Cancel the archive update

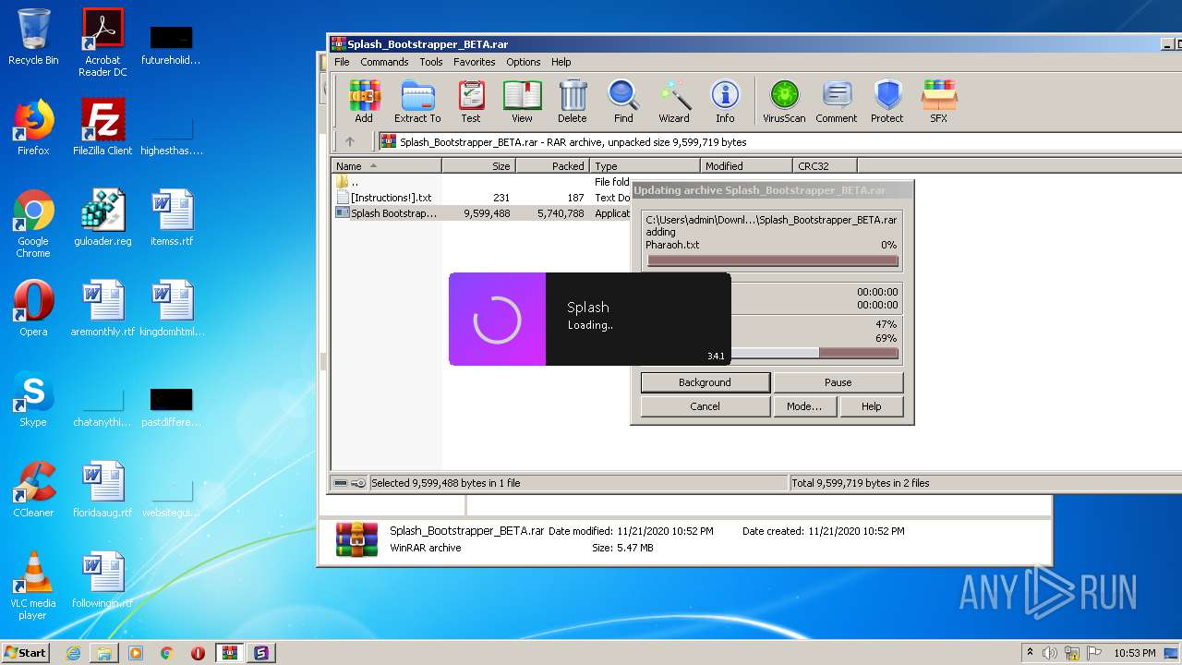(706, 406)
